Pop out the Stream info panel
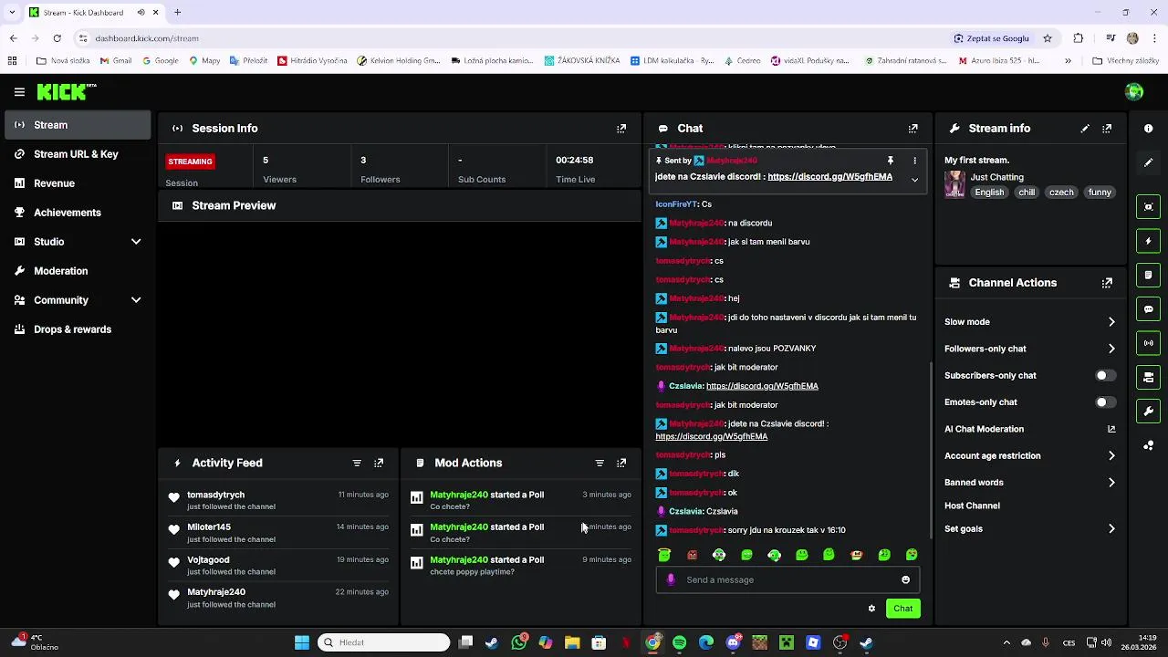 click(x=1107, y=129)
